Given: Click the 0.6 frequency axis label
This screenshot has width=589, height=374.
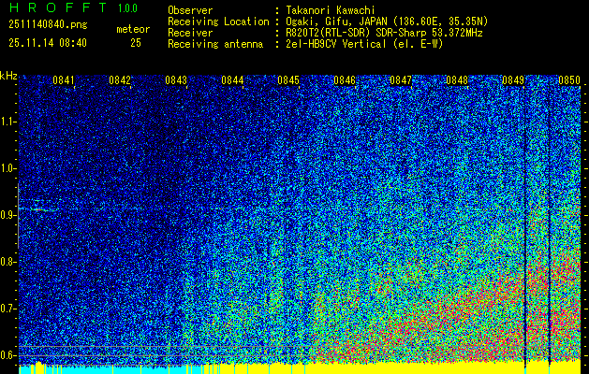Looking at the screenshot, I should pos(8,355).
